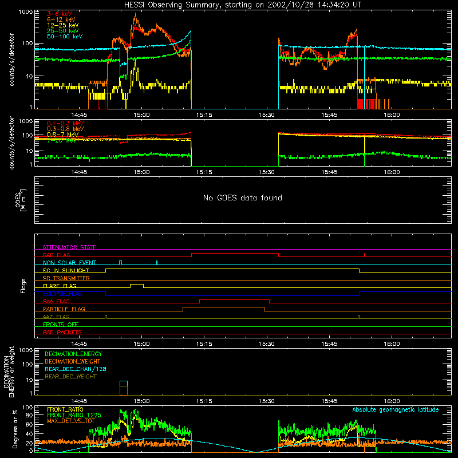Select the blue ECLIPSE_FLAG label
458x458 pixels.
pos(62,294)
